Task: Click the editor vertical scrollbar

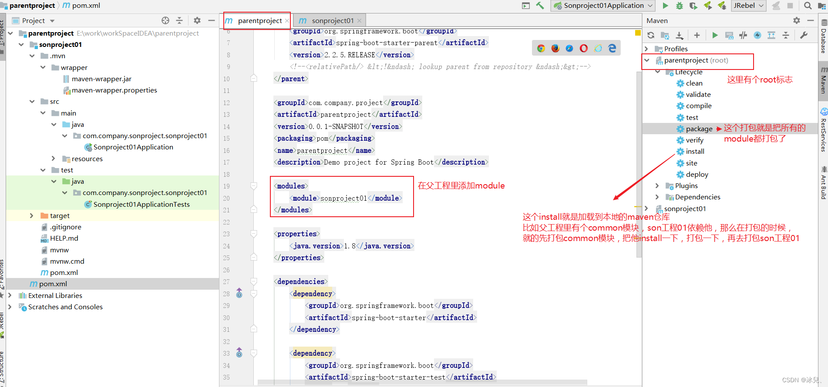Action: (x=639, y=165)
